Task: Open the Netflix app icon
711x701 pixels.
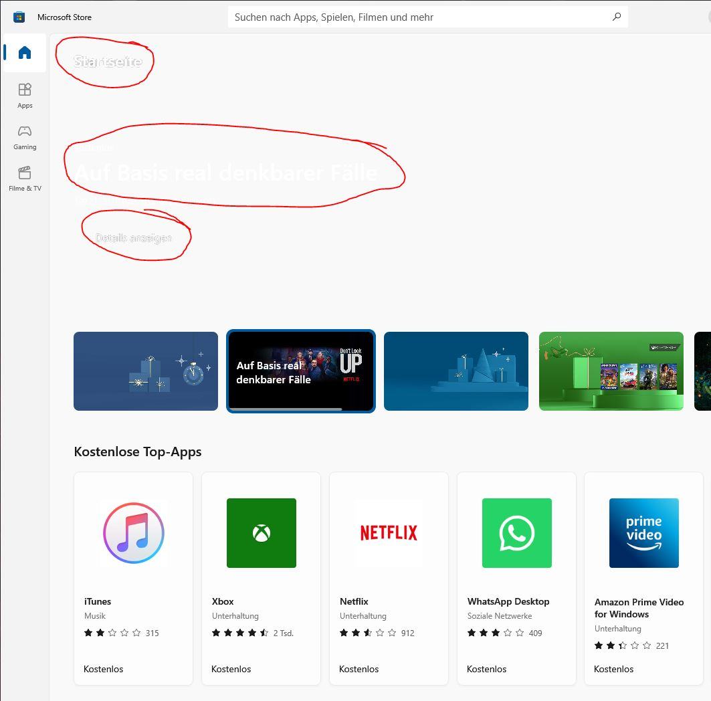Action: tap(389, 533)
